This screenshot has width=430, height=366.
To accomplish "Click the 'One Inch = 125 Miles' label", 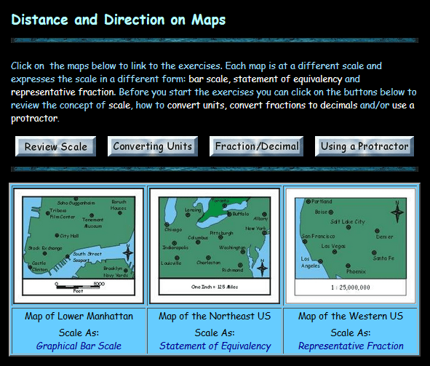I will point(215,287).
